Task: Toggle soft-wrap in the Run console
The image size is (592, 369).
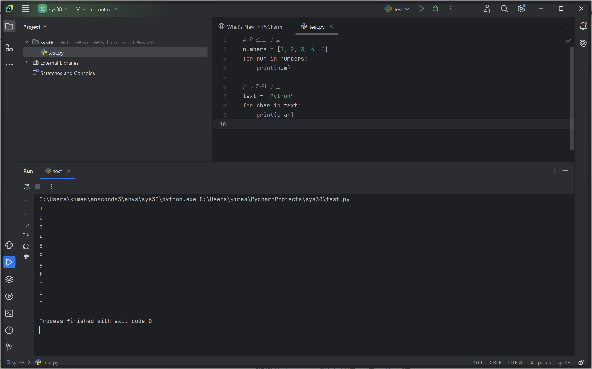Action: point(26,224)
